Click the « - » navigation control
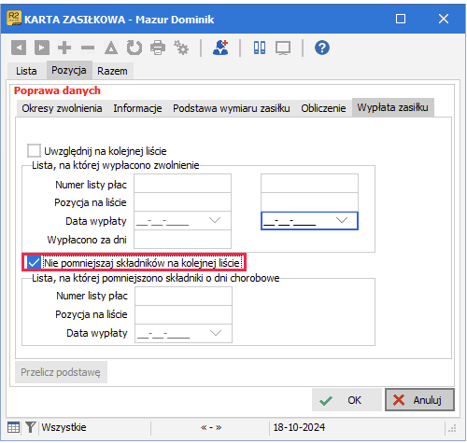The image size is (467, 443). tap(211, 427)
